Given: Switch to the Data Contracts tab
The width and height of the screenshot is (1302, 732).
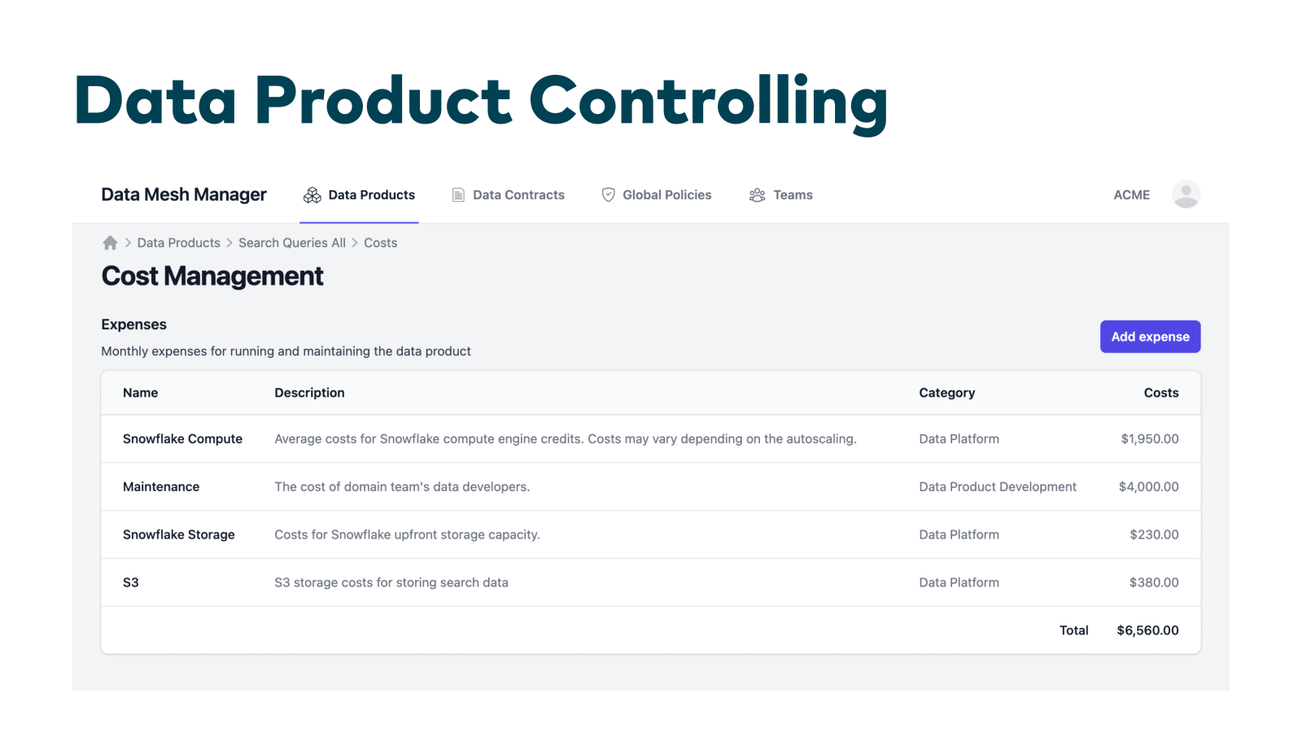Looking at the screenshot, I should coord(518,195).
